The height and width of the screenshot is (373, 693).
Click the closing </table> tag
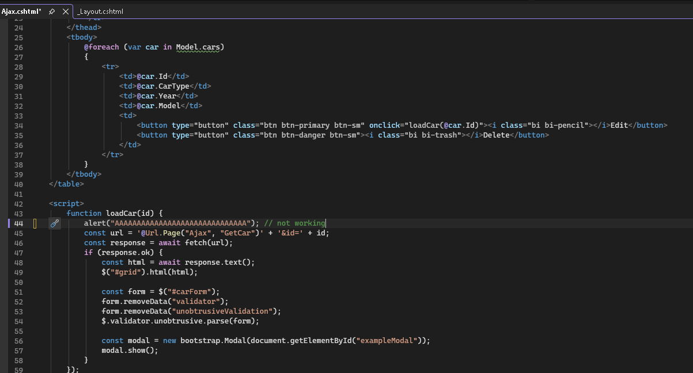tap(67, 184)
